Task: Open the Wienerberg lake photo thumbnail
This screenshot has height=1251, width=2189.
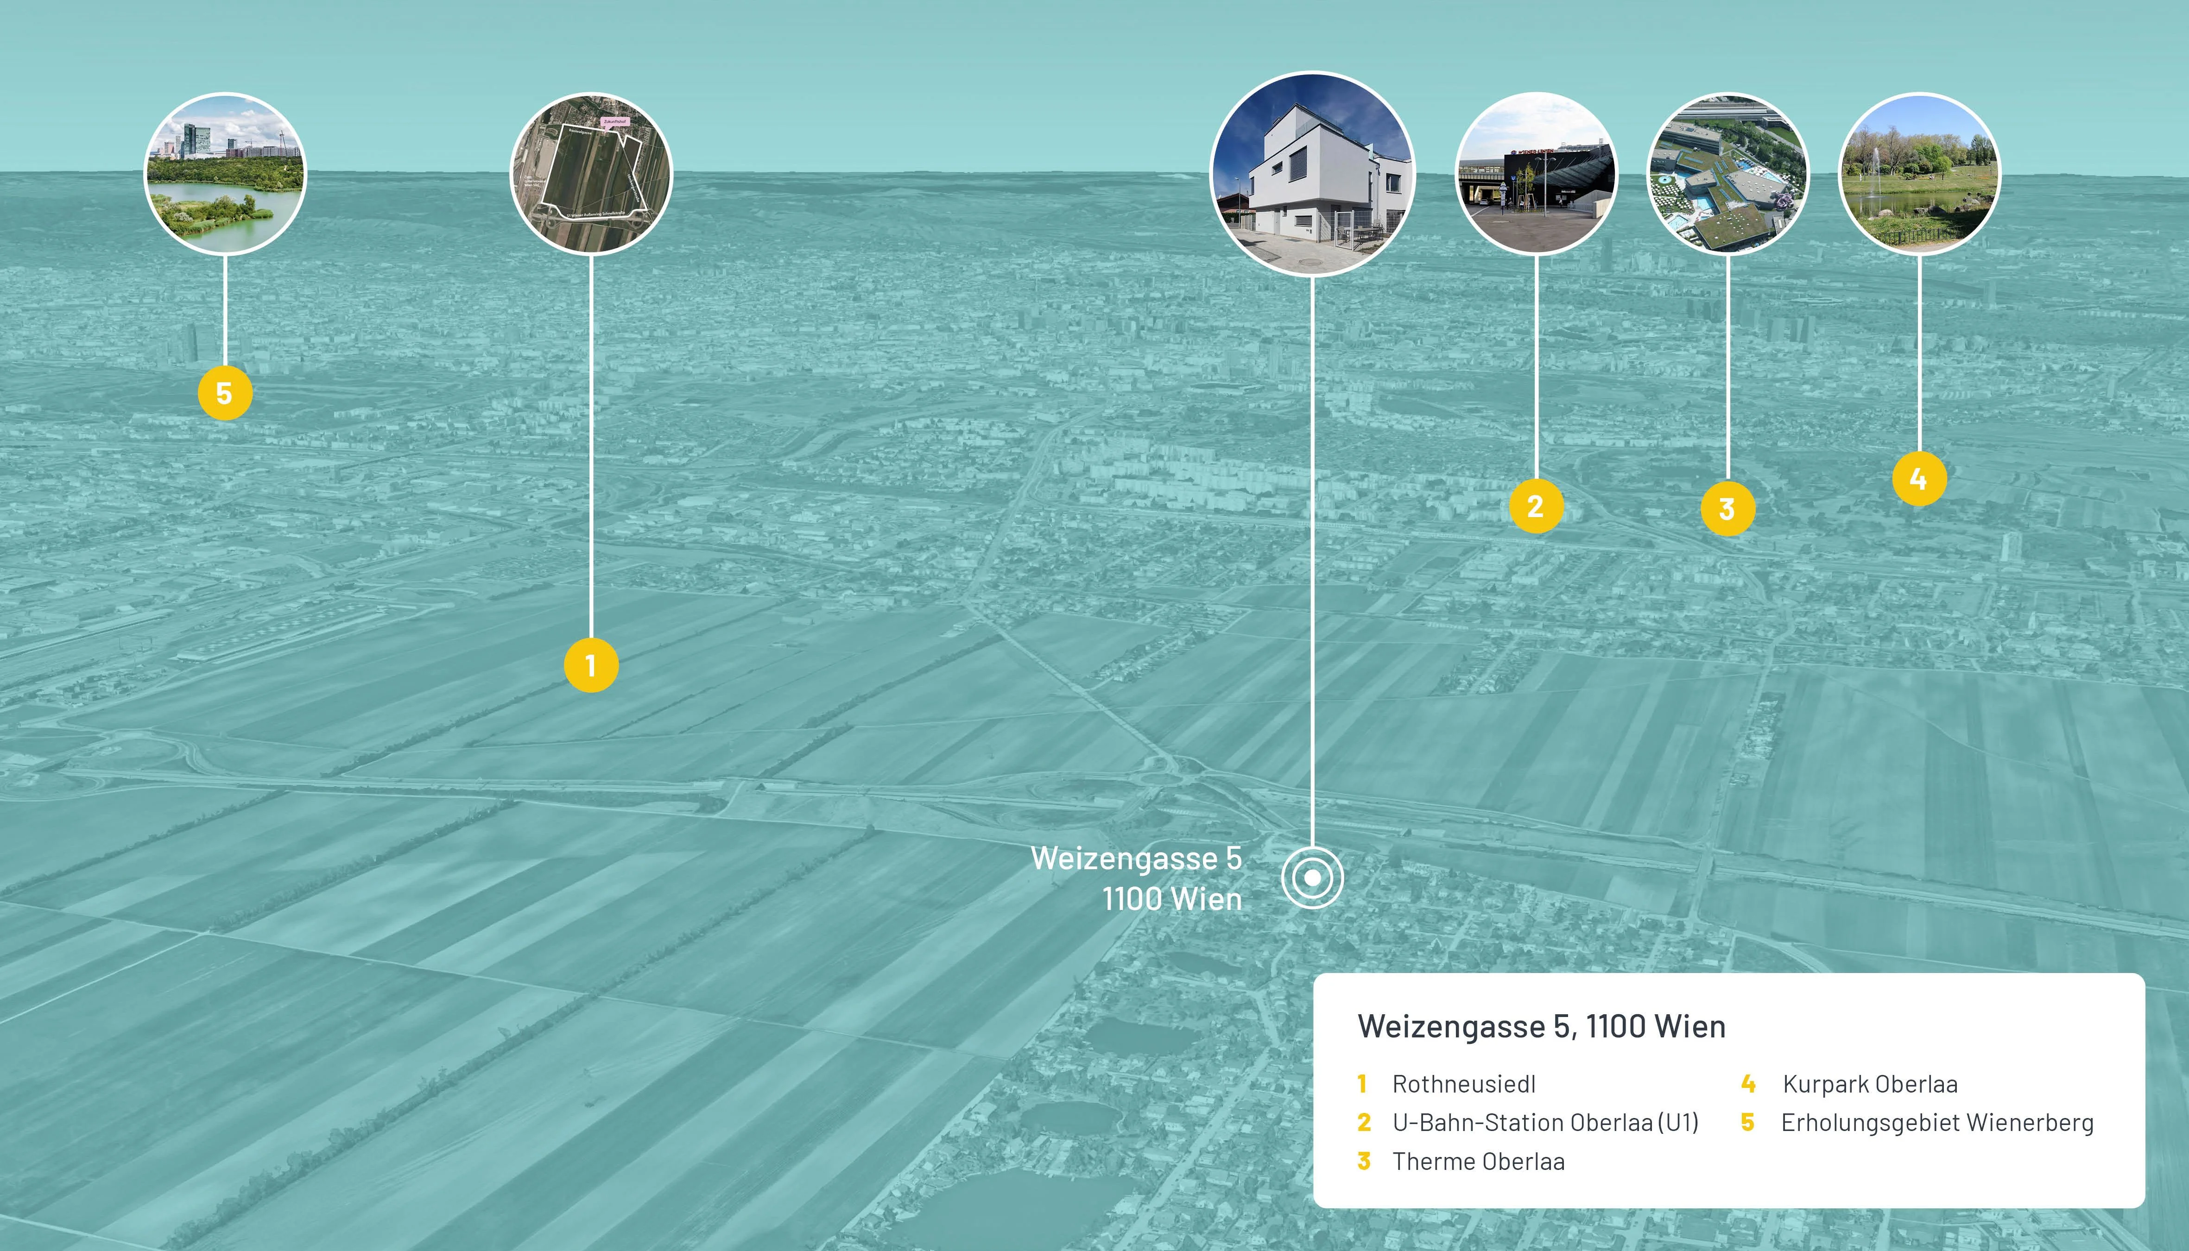Action: coord(224,174)
